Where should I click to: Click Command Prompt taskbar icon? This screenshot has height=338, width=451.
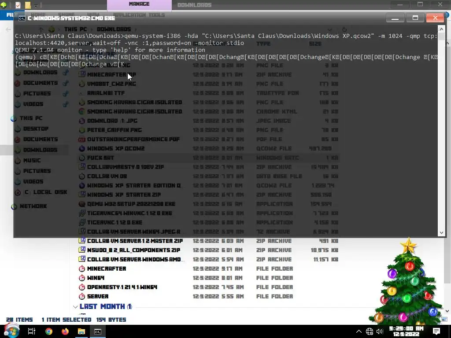(x=98, y=331)
